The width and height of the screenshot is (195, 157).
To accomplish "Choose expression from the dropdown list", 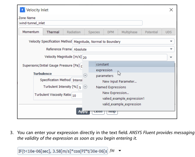I will (x=132, y=70).
